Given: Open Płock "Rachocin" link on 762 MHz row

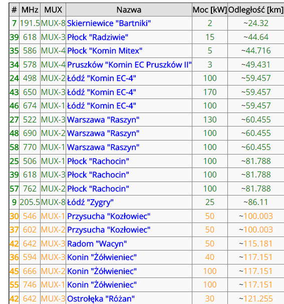Looking at the screenshot, I should [98, 189].
